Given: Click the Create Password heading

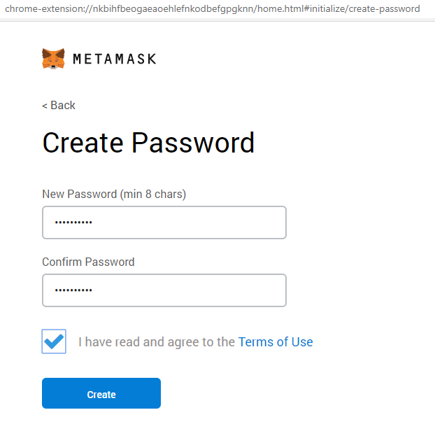Looking at the screenshot, I should [x=148, y=143].
